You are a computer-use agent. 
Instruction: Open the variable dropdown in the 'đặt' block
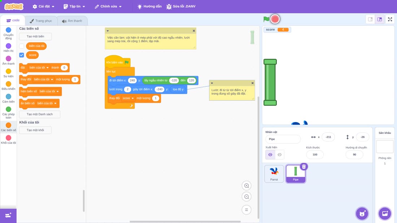click(39, 67)
